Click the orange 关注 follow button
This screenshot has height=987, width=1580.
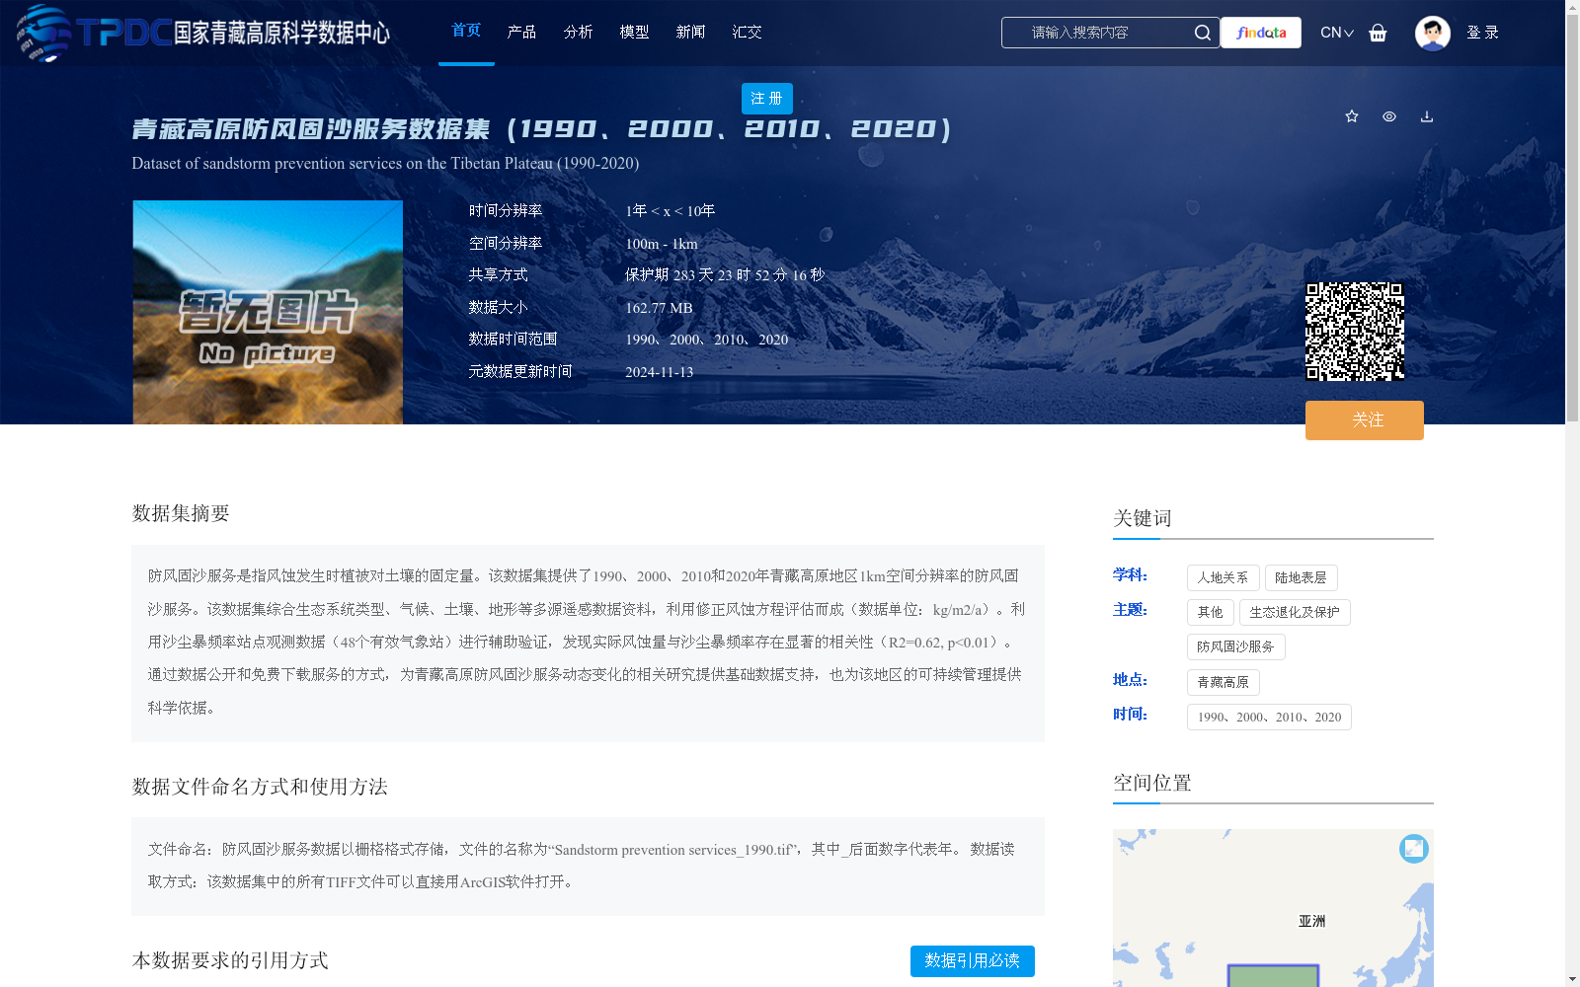(x=1365, y=420)
